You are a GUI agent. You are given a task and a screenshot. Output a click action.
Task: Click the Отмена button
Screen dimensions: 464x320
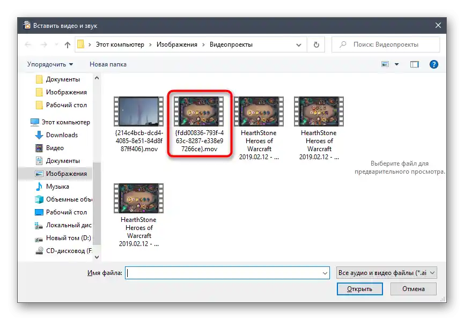[414, 289]
